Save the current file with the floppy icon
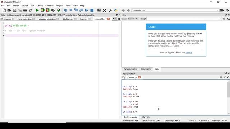Image resolution: width=230 pixels, height=129 pixels. 14,10
